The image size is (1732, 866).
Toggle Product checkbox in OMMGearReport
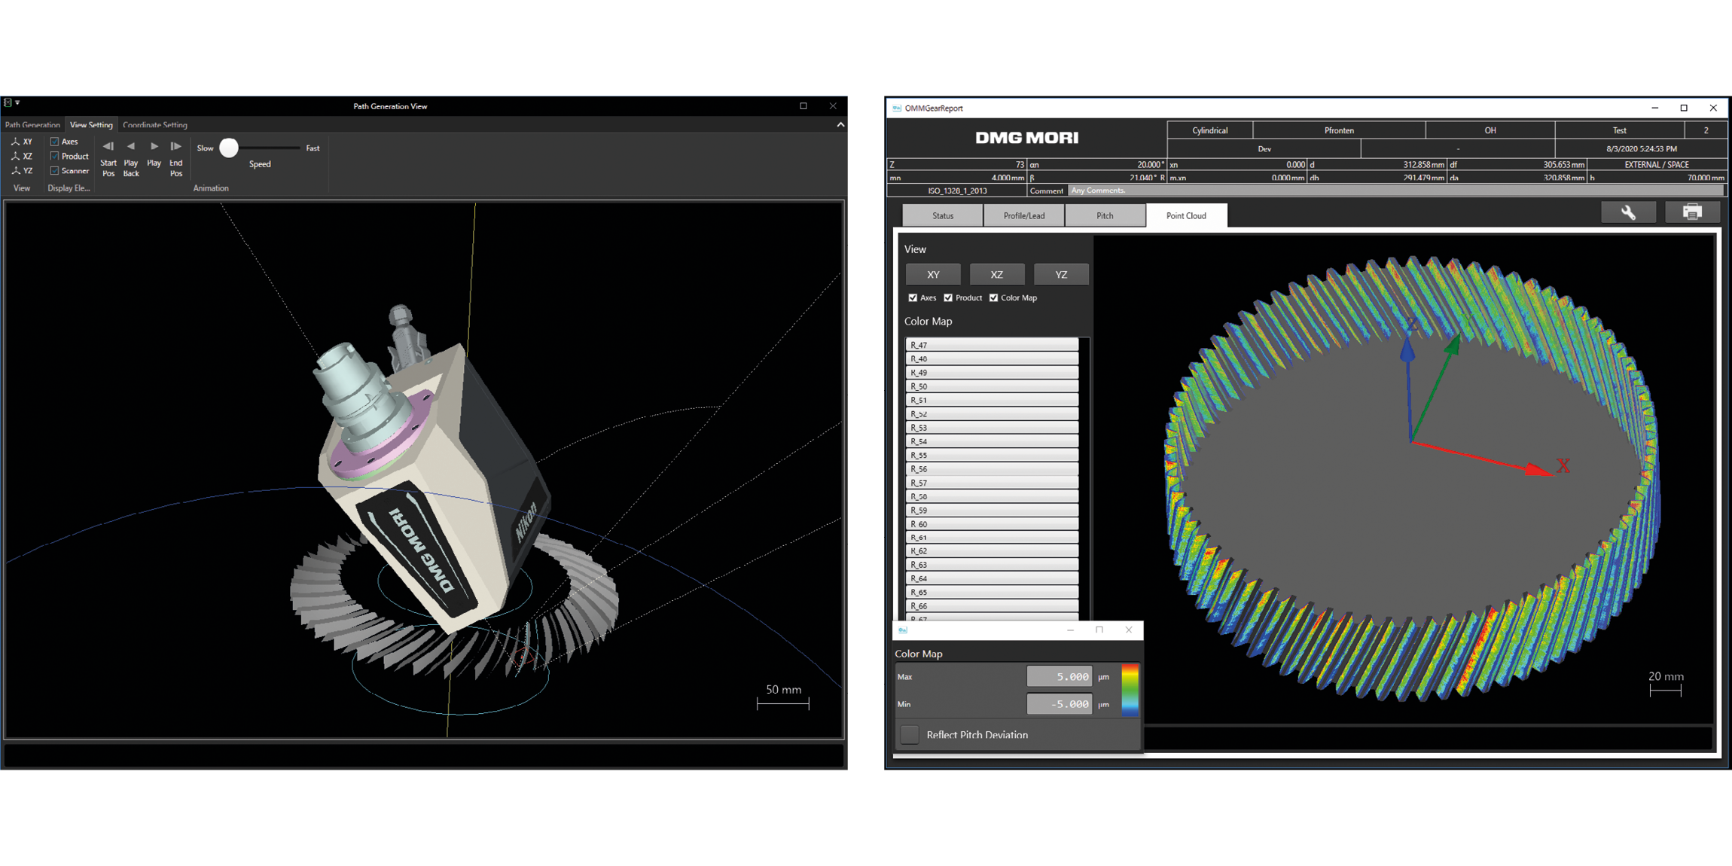(948, 298)
